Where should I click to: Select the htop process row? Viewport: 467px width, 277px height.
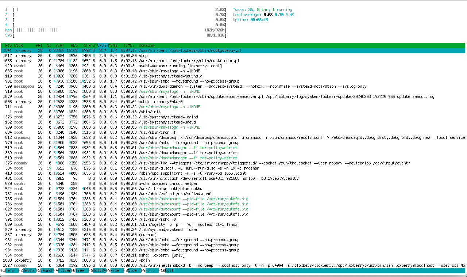point(143,56)
